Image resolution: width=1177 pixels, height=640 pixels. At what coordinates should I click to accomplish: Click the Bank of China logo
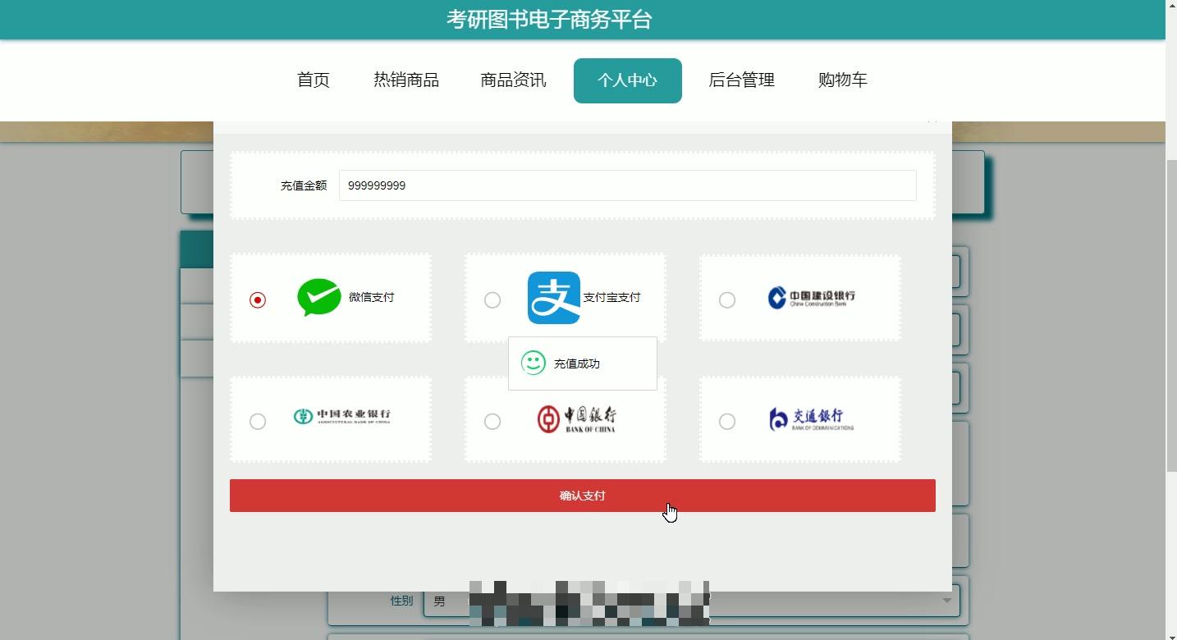pos(576,419)
